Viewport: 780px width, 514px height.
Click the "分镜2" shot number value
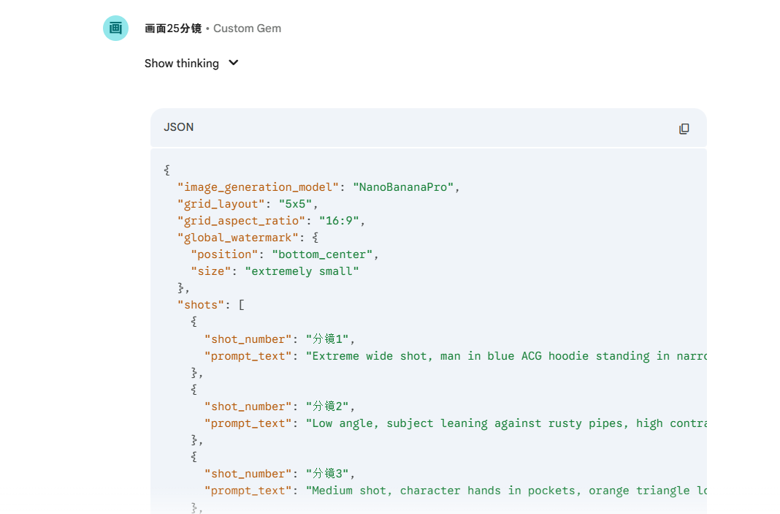click(329, 407)
